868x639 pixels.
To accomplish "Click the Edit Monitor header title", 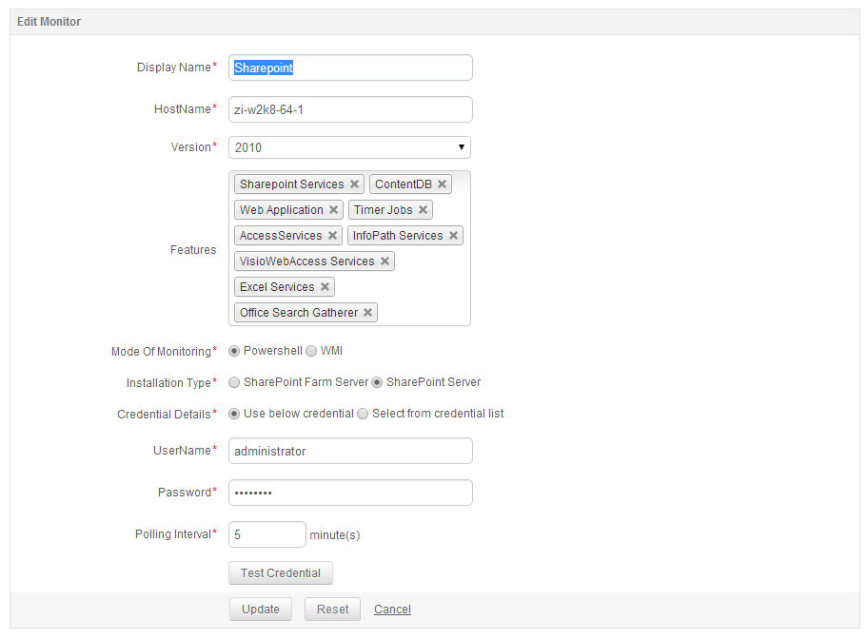I will click(49, 22).
